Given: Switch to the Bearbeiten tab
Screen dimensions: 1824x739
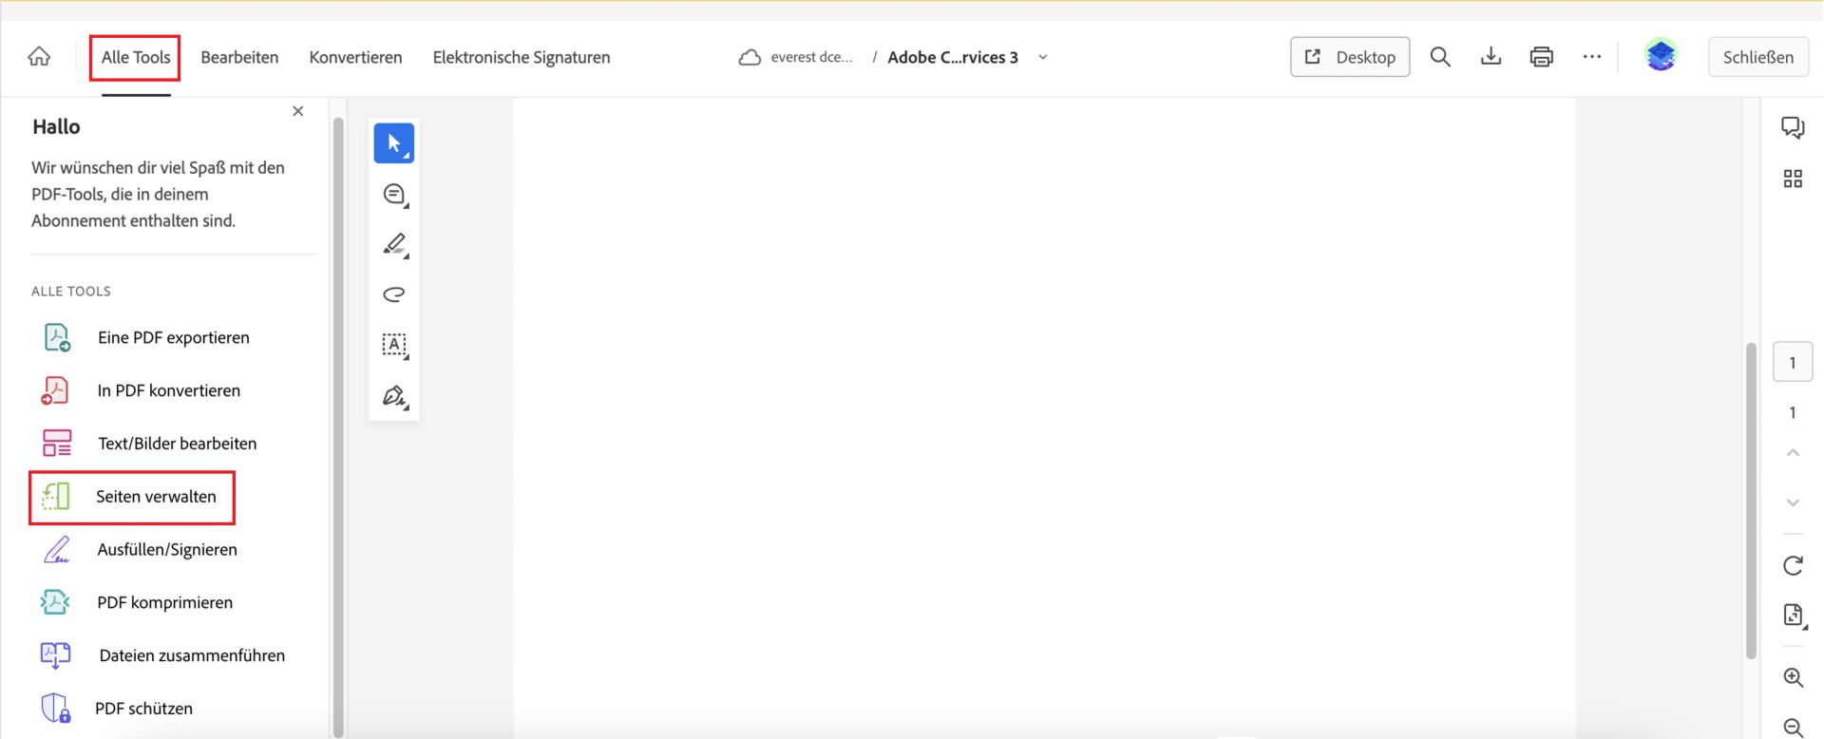Looking at the screenshot, I should [239, 57].
